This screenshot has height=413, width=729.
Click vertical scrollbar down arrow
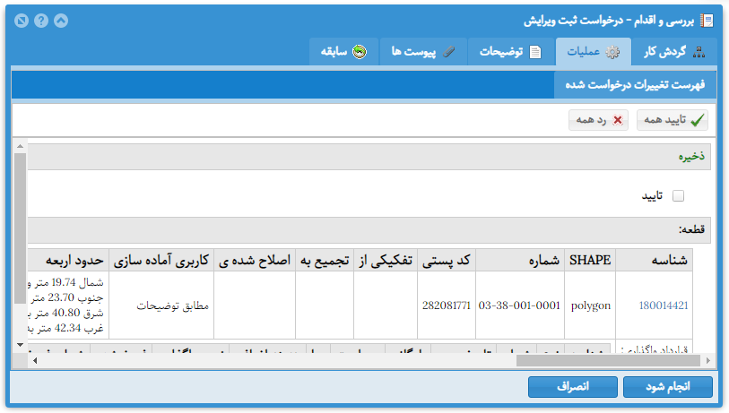click(x=20, y=345)
